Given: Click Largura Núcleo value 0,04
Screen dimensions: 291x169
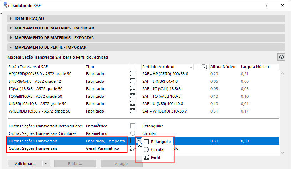Looking at the screenshot, I should 245,104.
